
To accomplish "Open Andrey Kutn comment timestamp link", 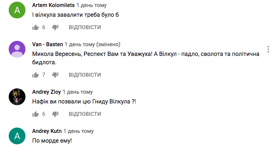I will (79, 131).
